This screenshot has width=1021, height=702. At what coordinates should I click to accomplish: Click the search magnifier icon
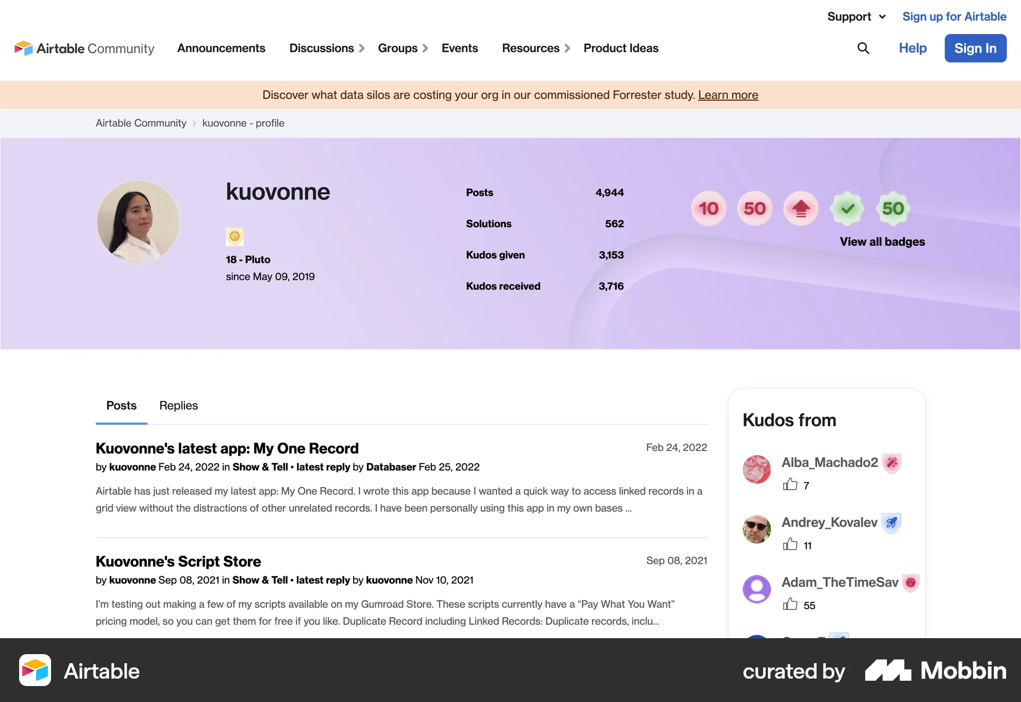tap(864, 48)
